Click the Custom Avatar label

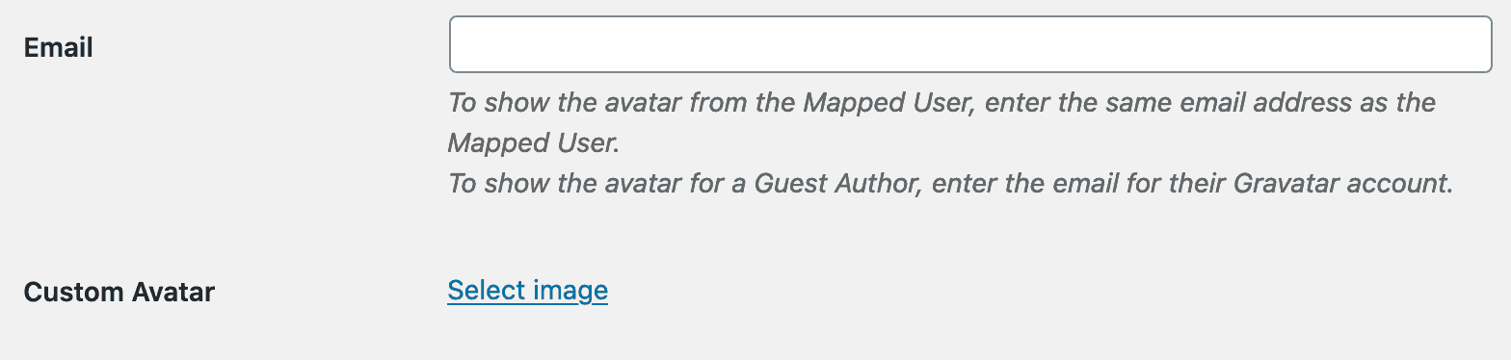click(x=119, y=292)
